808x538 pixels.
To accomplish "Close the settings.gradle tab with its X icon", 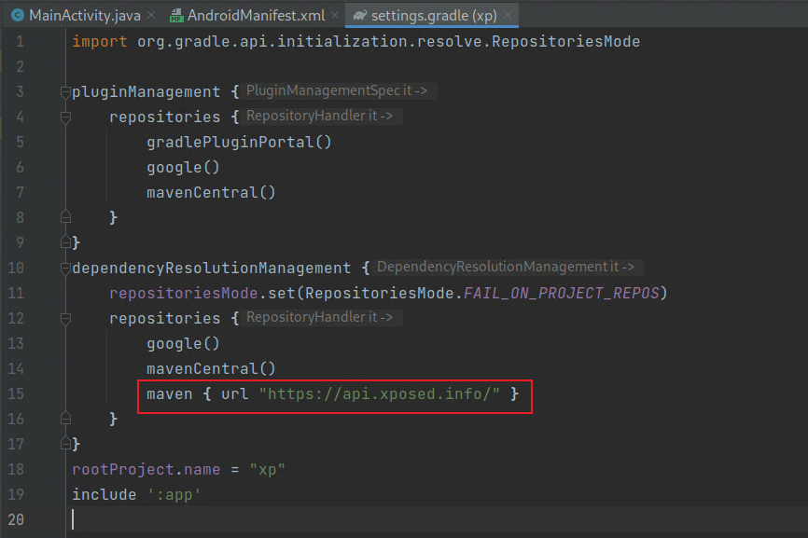I will [507, 15].
